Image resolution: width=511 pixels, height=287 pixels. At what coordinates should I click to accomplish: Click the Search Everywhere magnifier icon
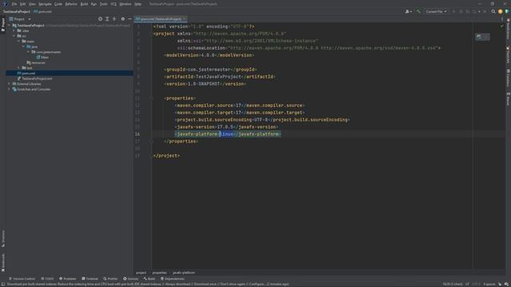[x=493, y=11]
